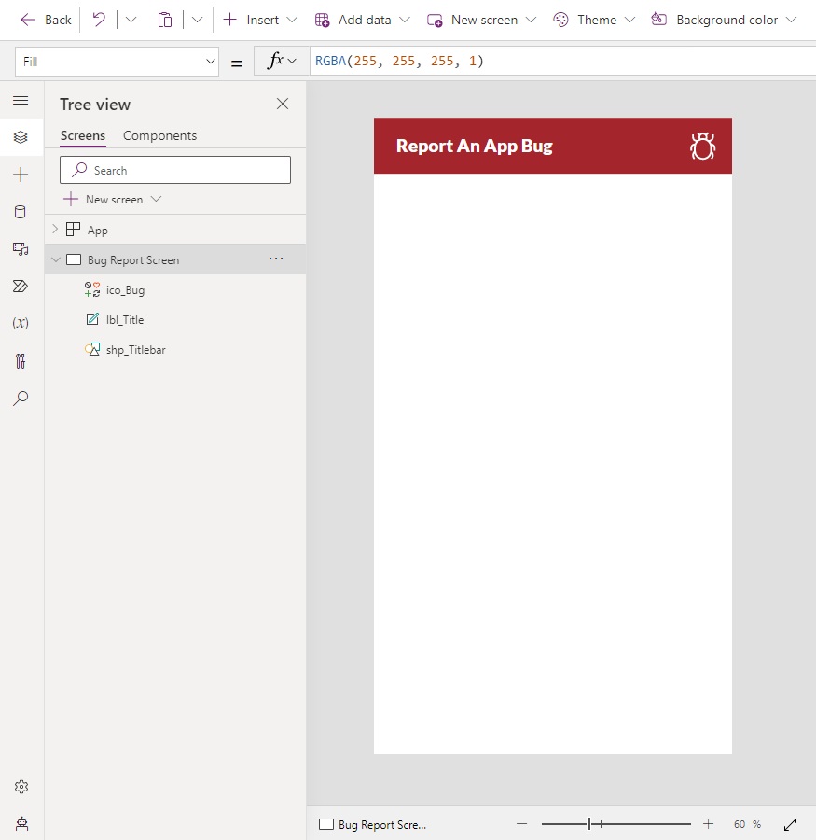The height and width of the screenshot is (840, 816).
Task: Open the Tree view layers icon in sidebar
Action: (x=21, y=137)
